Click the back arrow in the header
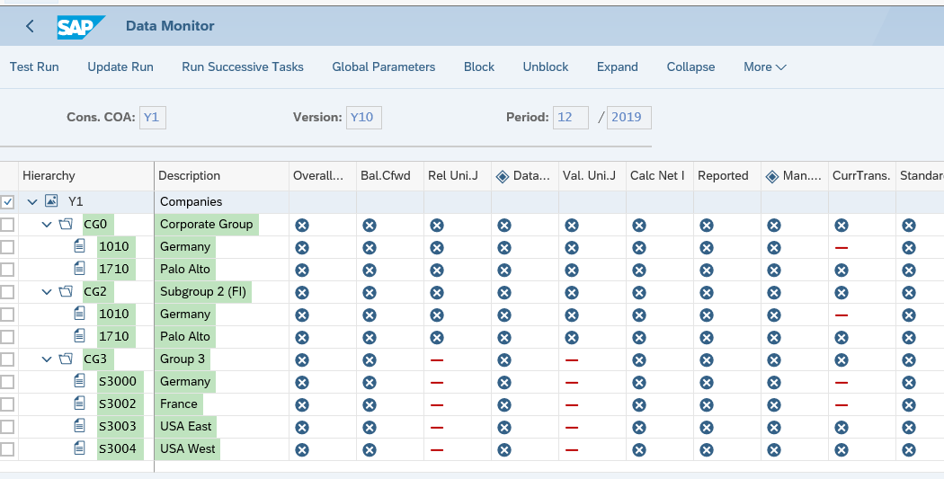Screen dimensions: 944x479 30,26
